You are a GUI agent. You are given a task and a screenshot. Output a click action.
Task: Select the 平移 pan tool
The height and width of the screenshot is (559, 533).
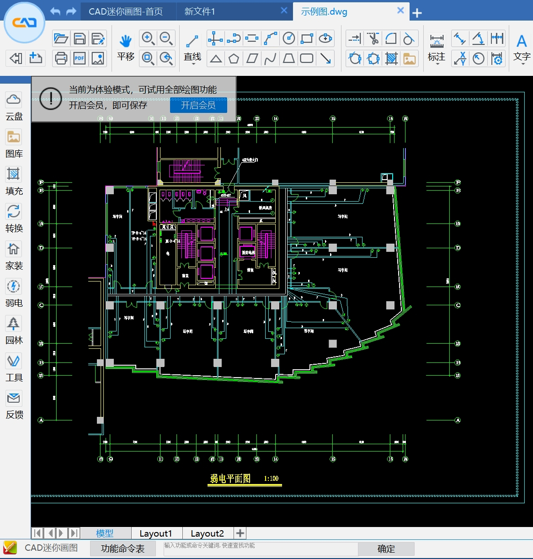(x=125, y=46)
